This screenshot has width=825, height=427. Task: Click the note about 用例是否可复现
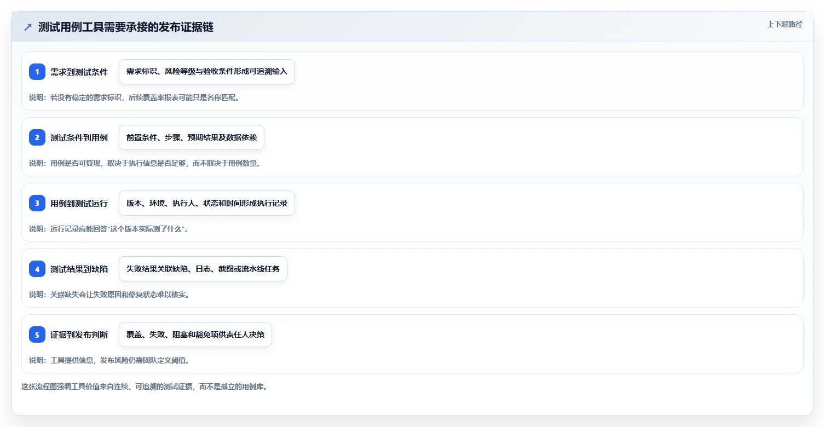click(145, 163)
